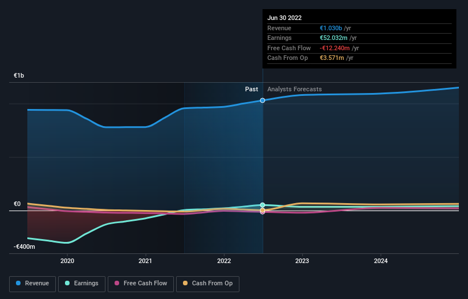Click the Free Cash Flow row label in tooltip
This screenshot has height=299, width=468.
[x=289, y=48]
